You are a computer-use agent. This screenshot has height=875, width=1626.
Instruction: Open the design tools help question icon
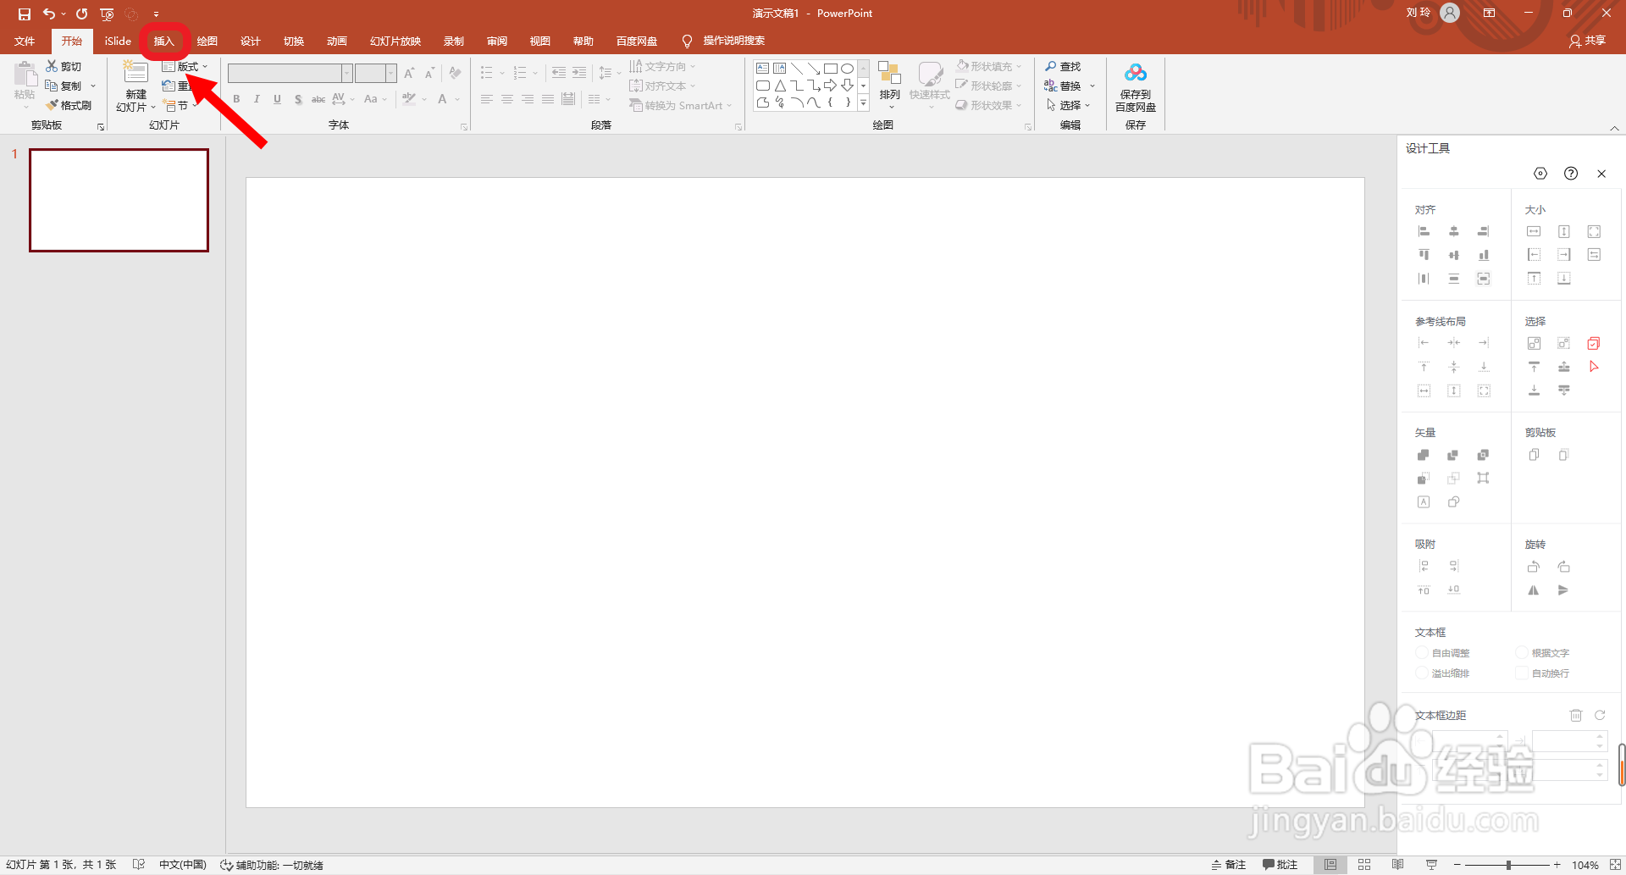1571,174
